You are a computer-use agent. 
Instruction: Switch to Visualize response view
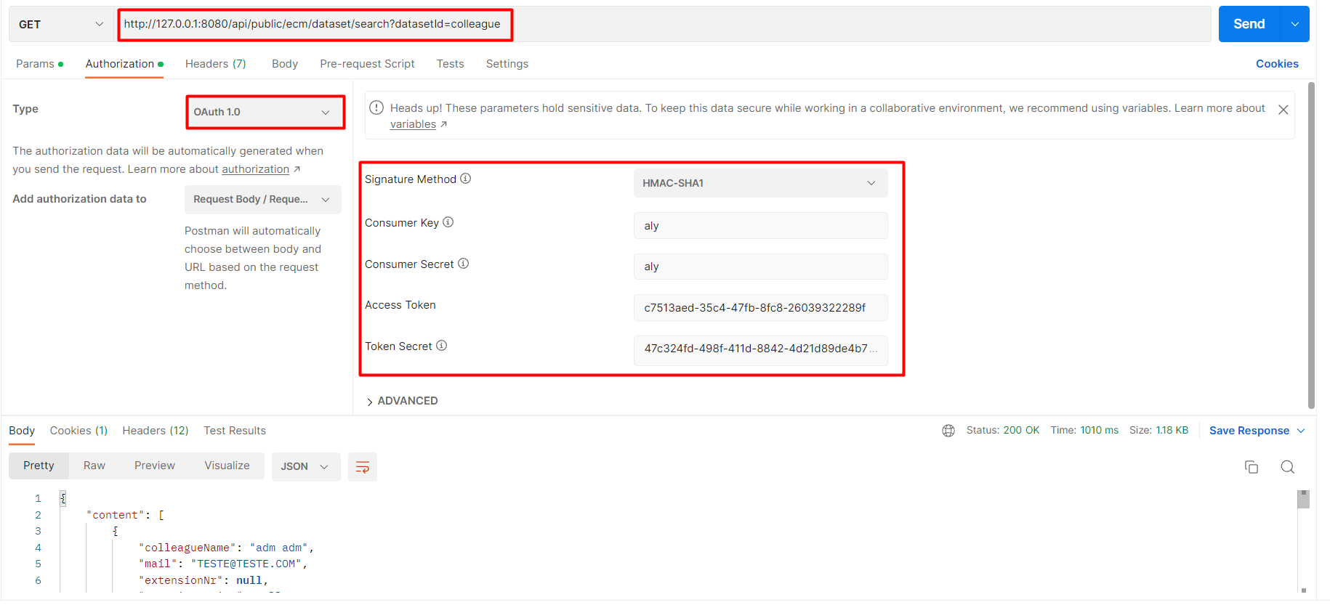[x=227, y=466]
